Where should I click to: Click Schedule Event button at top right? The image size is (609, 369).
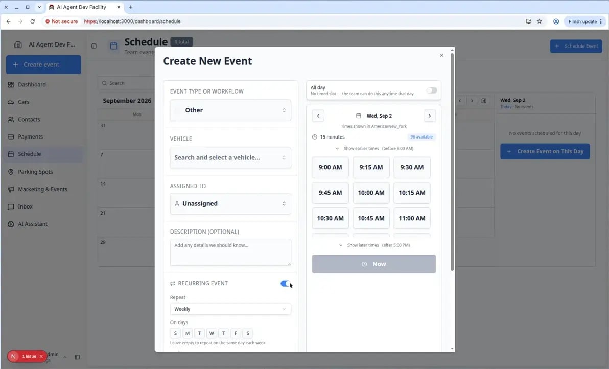pos(576,46)
